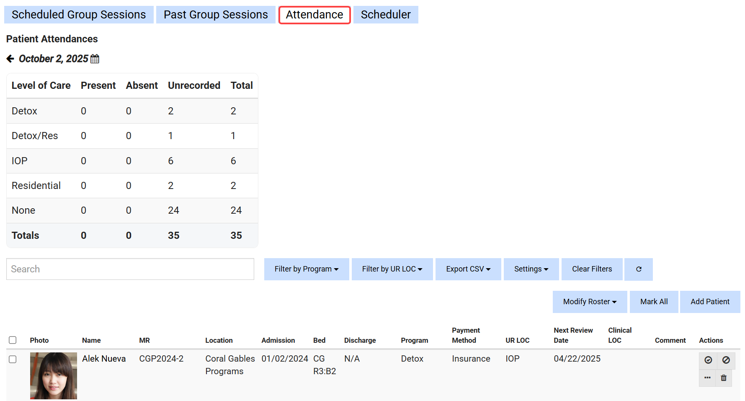
Task: Switch to Scheduled Group Sessions tab
Action: click(x=79, y=15)
